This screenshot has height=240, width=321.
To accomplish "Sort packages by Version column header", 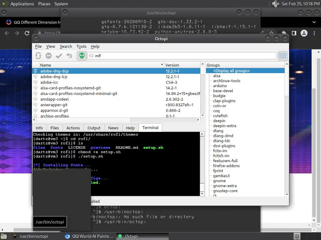I will click(182, 65).
